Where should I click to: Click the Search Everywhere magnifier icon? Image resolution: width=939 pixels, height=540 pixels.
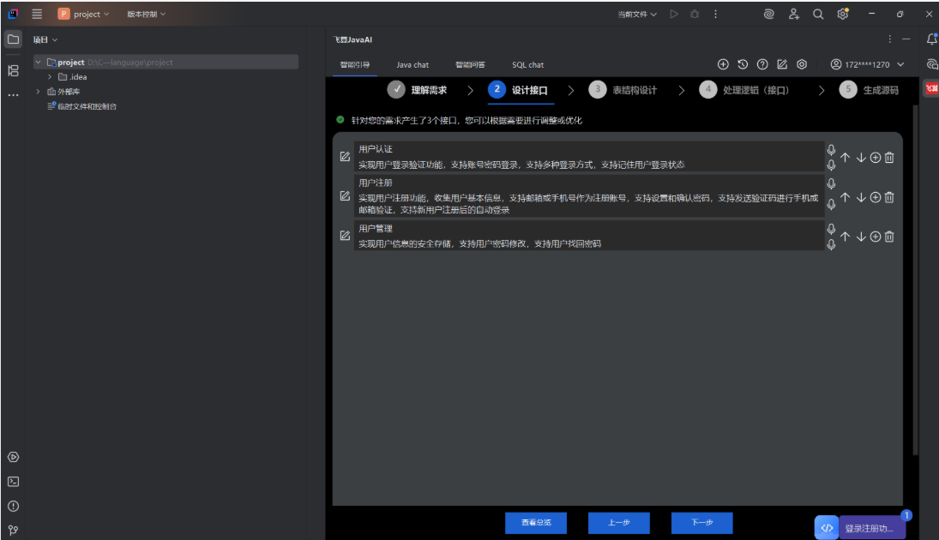tap(818, 14)
